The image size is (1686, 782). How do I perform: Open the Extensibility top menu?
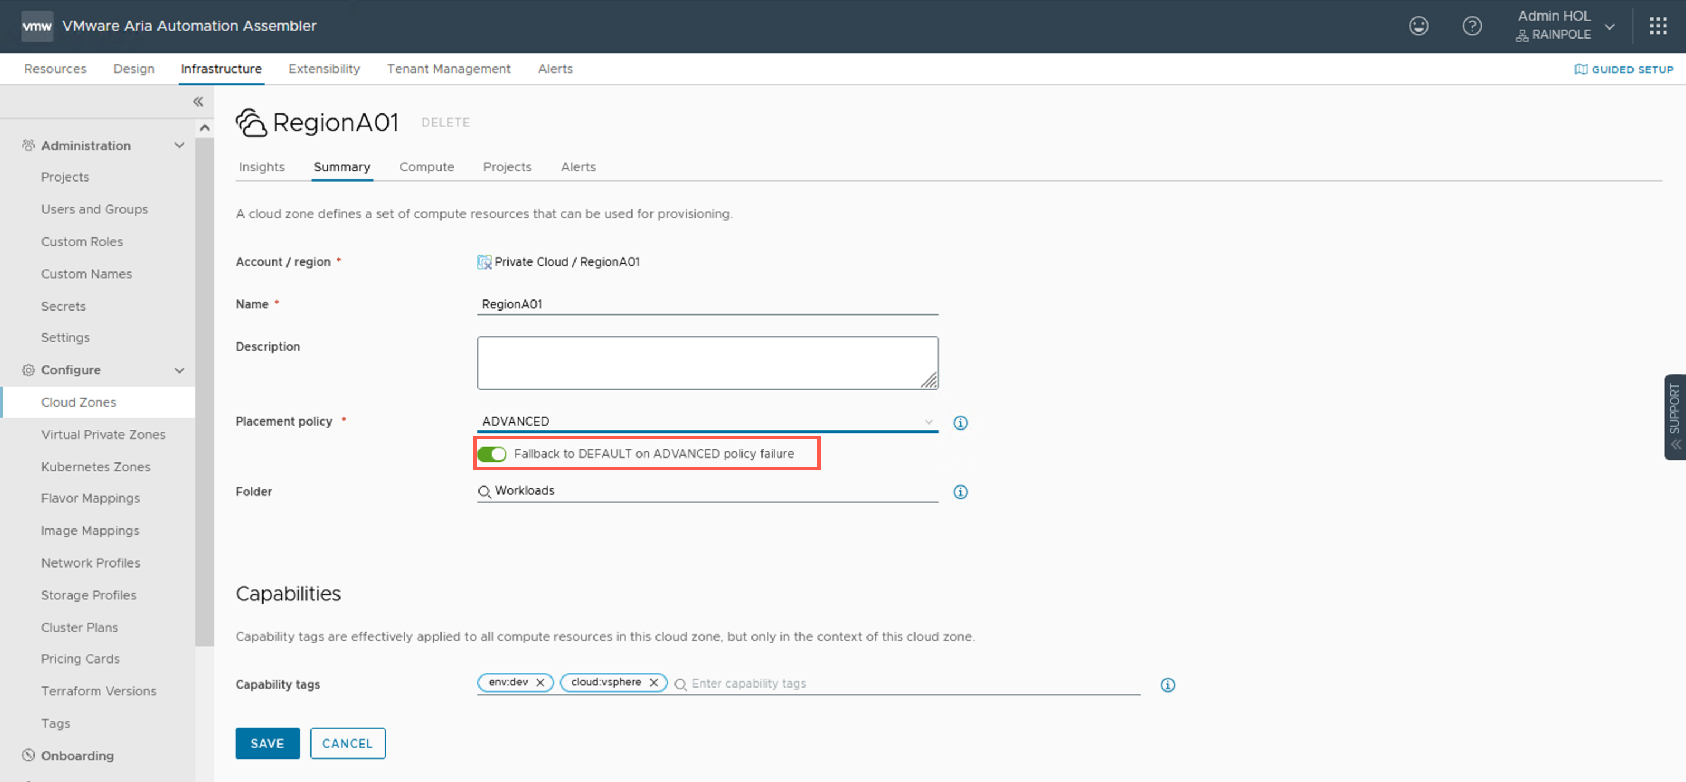(x=323, y=69)
